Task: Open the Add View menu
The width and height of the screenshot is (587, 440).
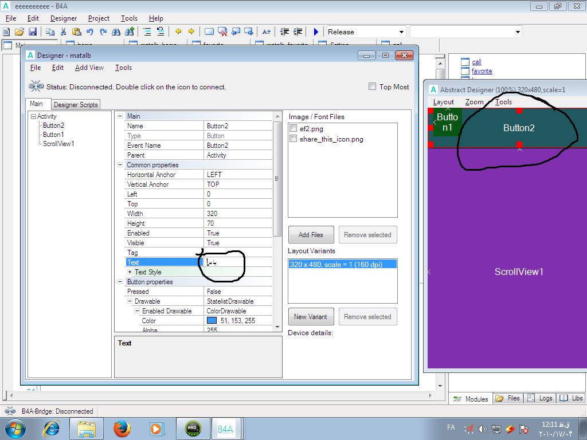Action: (89, 68)
